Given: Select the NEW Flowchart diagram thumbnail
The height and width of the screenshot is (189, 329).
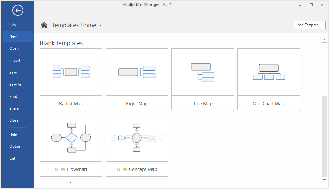Looking at the screenshot, I should (71, 138).
